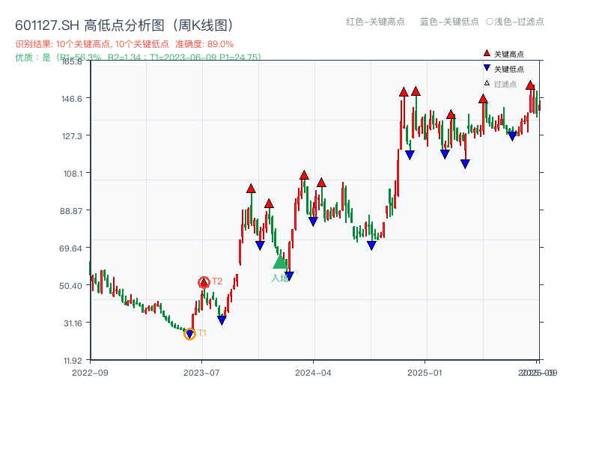Click the red triangle marker above the 108.1 level

tap(304, 174)
